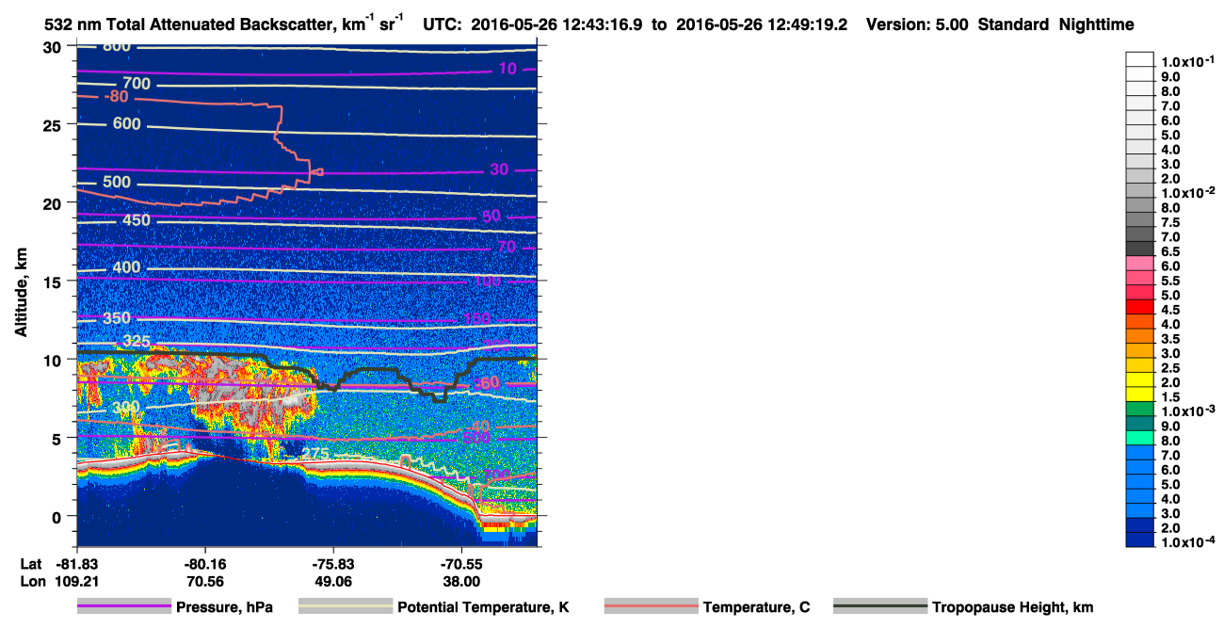Image resolution: width=1224 pixels, height=628 pixels.
Task: Click the colorbar label 1.0x10-2
Action: [1186, 193]
